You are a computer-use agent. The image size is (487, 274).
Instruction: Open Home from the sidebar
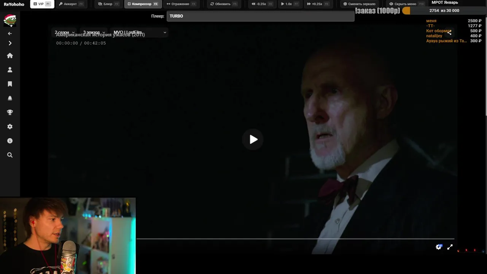(10, 56)
